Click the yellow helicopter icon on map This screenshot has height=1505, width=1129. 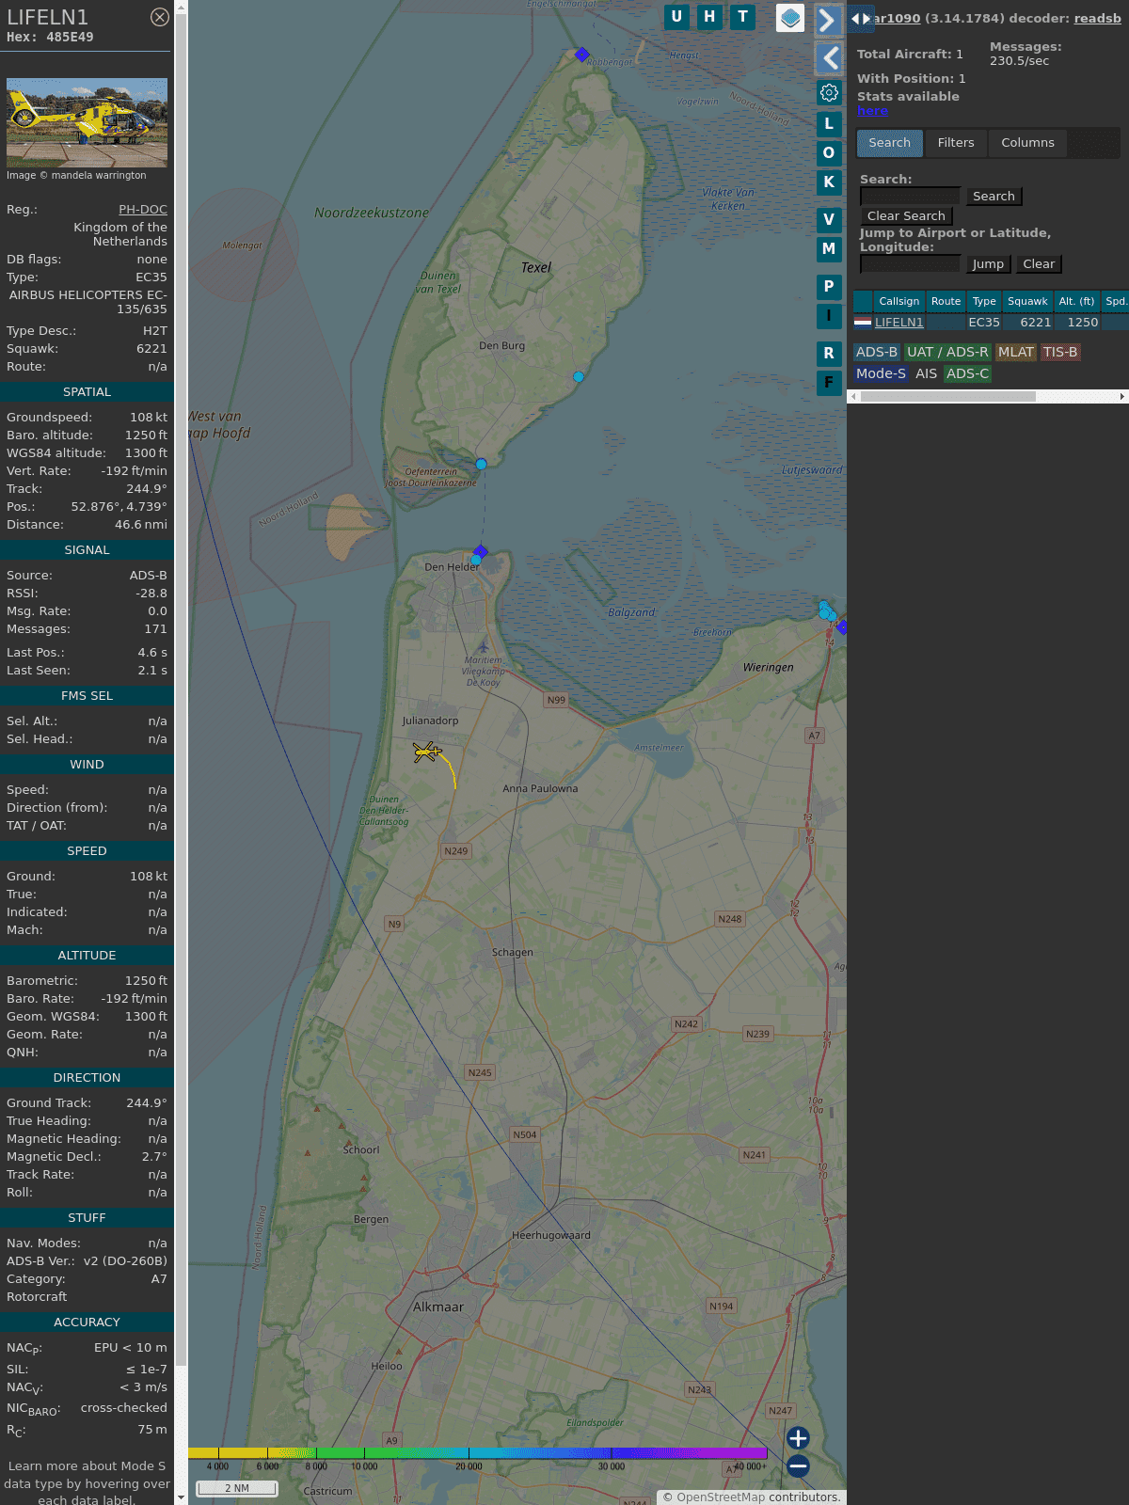[426, 751]
